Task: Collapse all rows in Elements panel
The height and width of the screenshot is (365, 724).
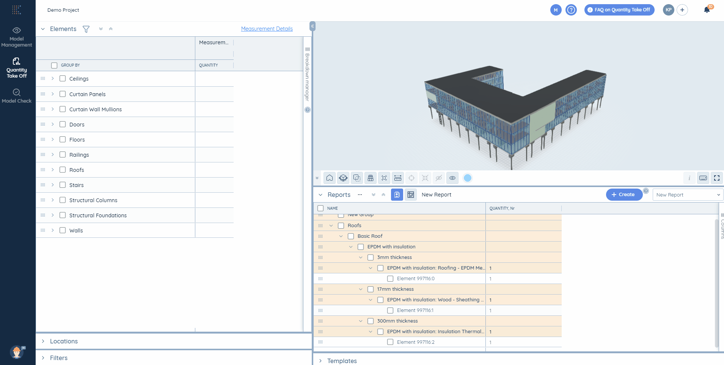Action: pos(111,29)
